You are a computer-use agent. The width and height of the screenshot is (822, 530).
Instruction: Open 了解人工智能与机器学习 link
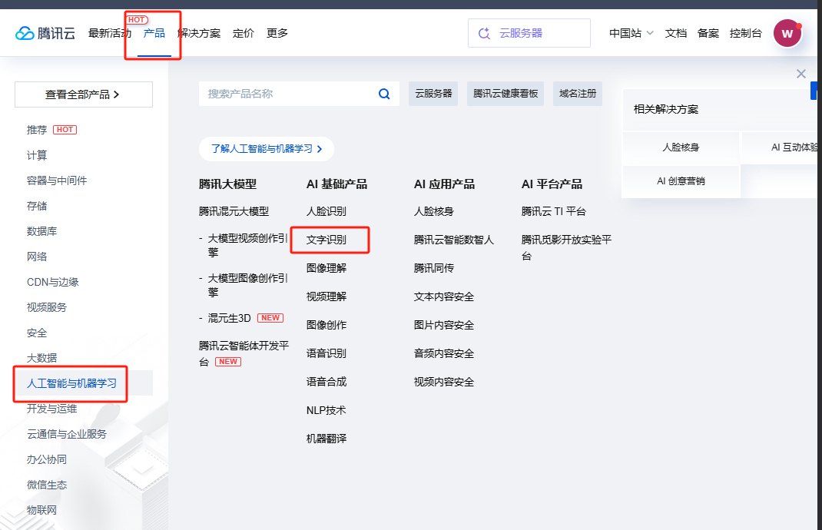267,149
